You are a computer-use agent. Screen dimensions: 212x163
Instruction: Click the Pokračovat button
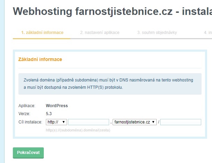(x=28, y=153)
